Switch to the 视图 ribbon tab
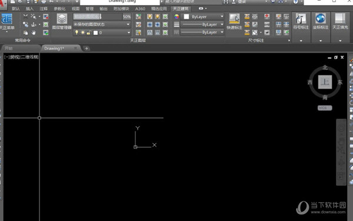The height and width of the screenshot is (221, 353). point(76,9)
